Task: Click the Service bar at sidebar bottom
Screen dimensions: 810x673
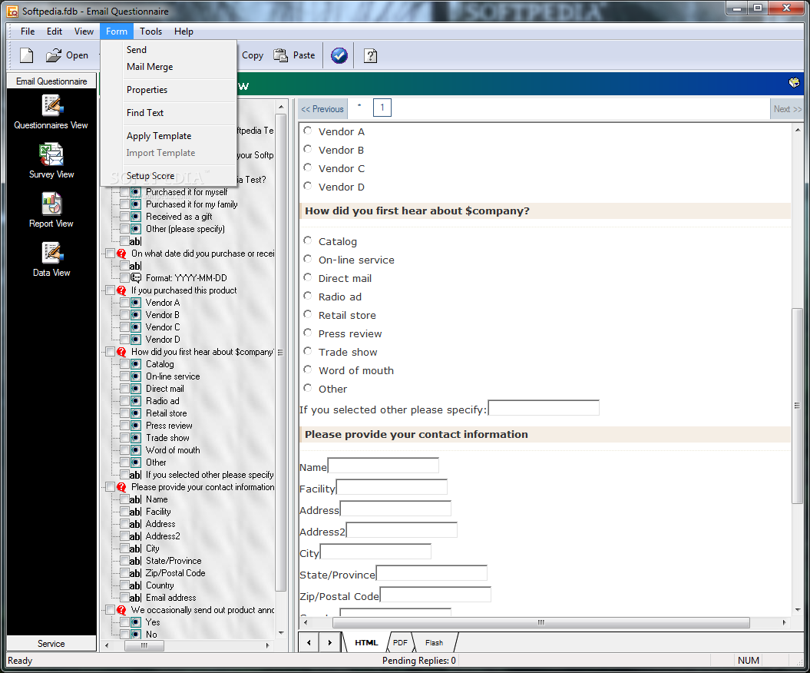Action: (51, 644)
